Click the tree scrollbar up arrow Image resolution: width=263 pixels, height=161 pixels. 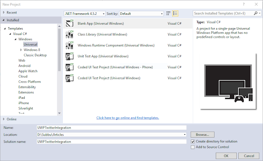(x=59, y=26)
